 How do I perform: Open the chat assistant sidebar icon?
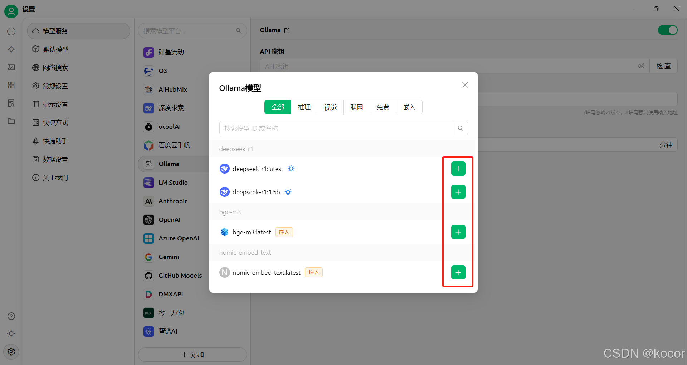tap(11, 31)
